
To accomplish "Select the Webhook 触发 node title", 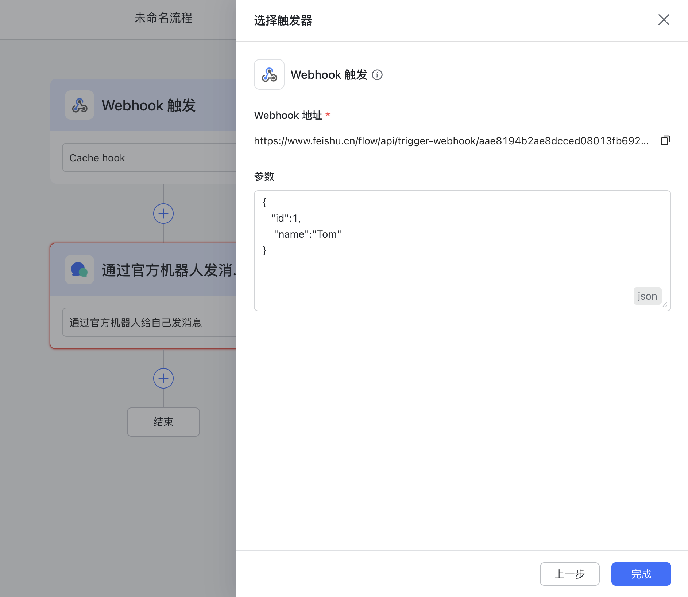I will click(148, 105).
